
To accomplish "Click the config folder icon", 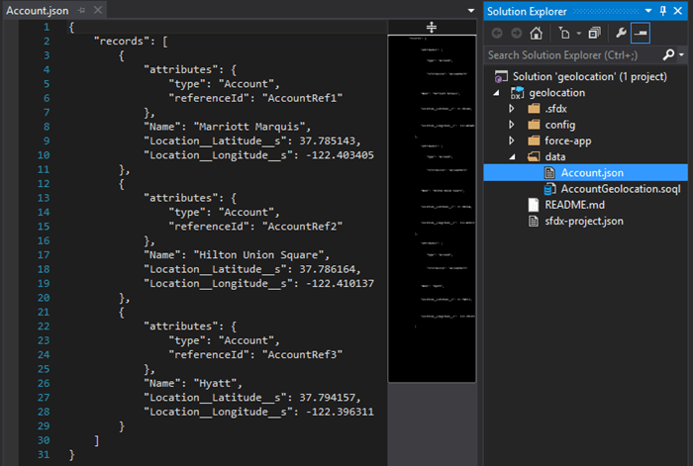I will (534, 125).
